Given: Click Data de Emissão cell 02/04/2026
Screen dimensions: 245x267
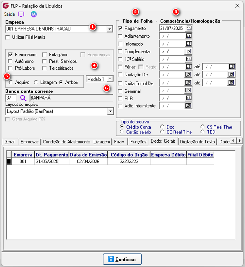Looking at the screenshot, I should pyautogui.click(x=88, y=162).
